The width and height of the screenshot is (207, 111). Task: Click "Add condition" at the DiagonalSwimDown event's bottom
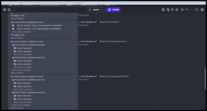[x=17, y=108]
